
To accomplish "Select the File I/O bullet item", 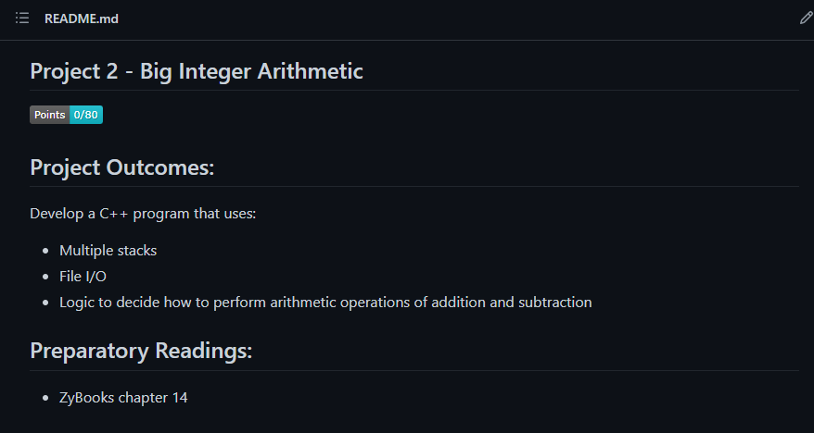I will (x=83, y=277).
